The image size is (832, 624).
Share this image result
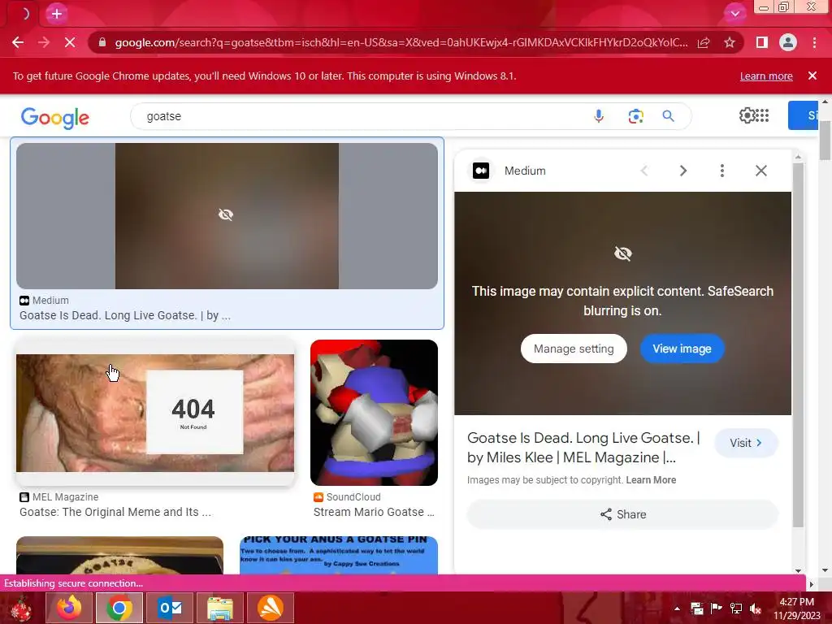(x=622, y=514)
